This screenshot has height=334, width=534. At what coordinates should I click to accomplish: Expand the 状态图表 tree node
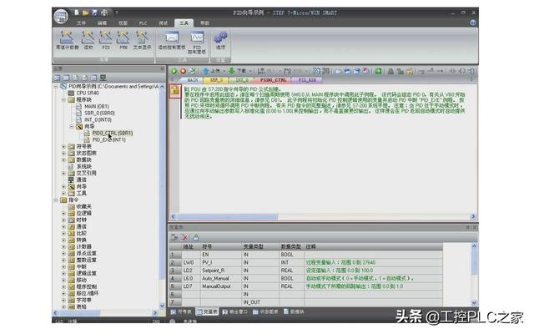click(x=63, y=154)
